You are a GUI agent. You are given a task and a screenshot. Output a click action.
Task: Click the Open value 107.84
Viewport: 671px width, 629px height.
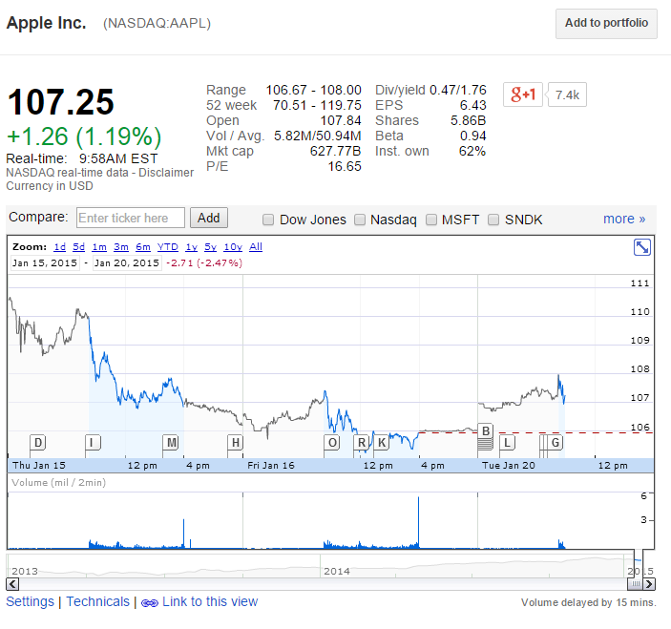pyautogui.click(x=341, y=120)
